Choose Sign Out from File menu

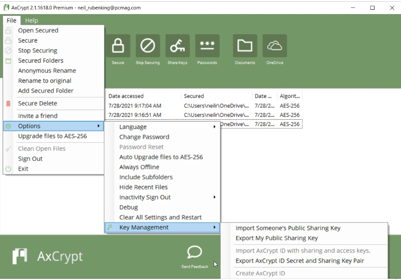point(30,159)
